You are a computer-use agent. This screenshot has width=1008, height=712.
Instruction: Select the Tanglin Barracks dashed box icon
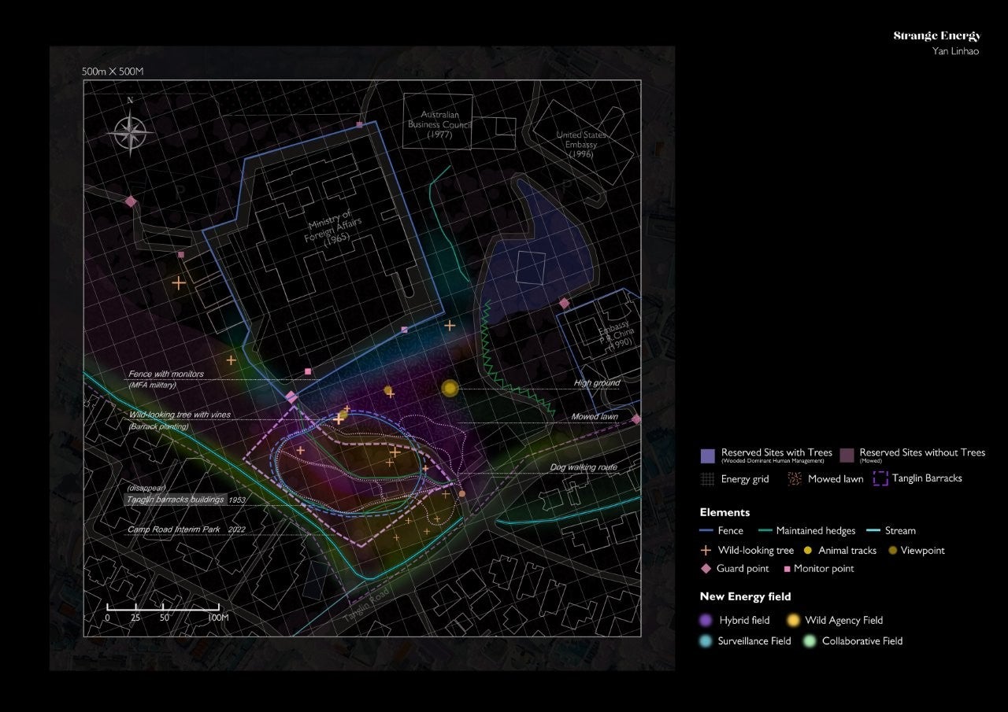click(x=880, y=478)
